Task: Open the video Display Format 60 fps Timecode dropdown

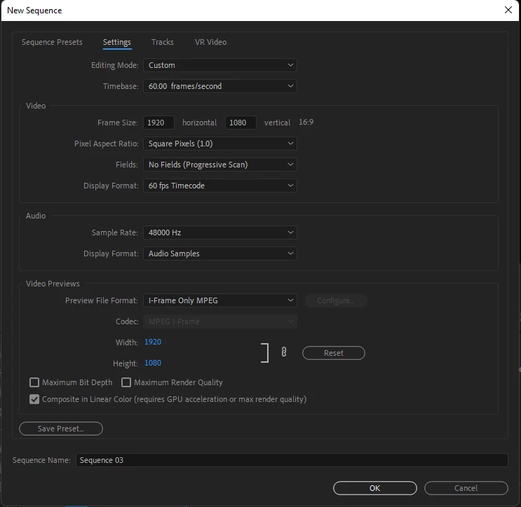Action: pyautogui.click(x=220, y=186)
